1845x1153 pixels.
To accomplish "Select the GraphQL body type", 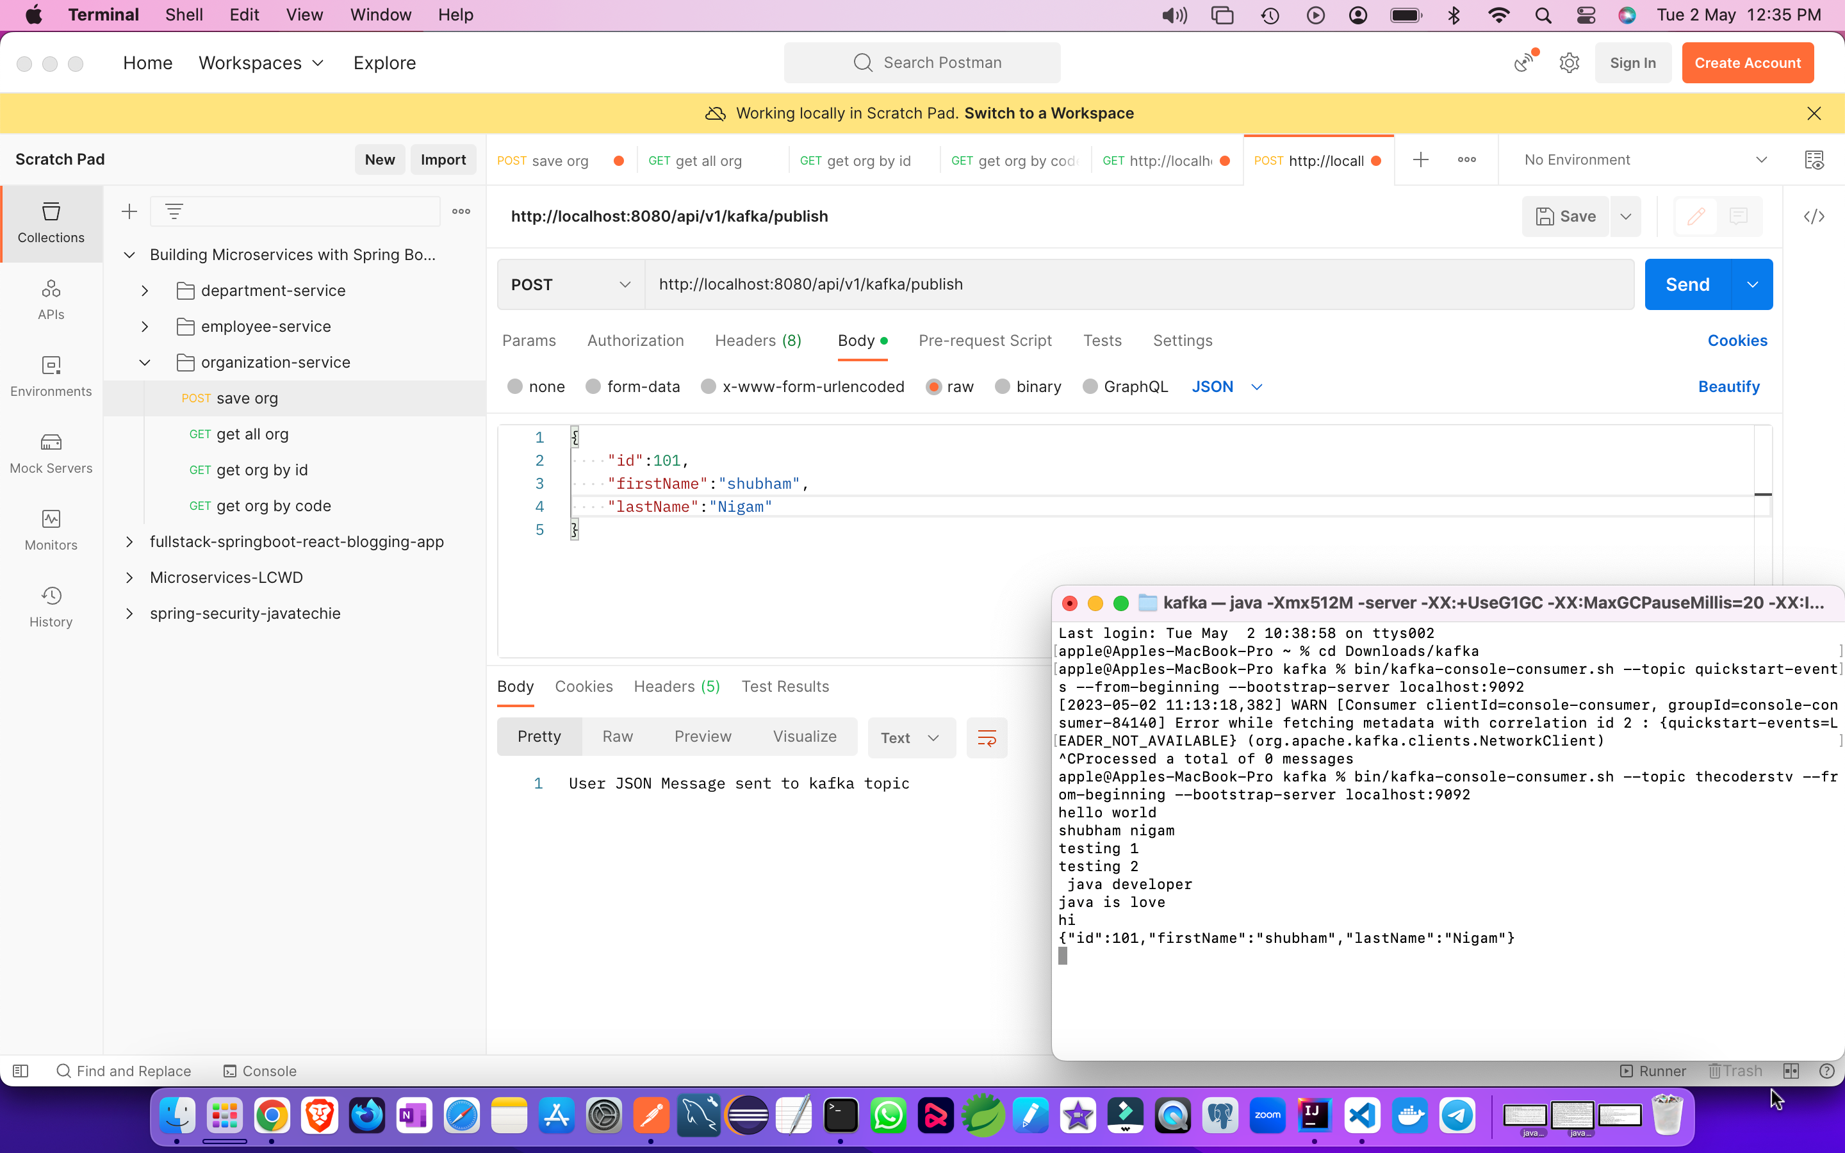I will click(1090, 387).
